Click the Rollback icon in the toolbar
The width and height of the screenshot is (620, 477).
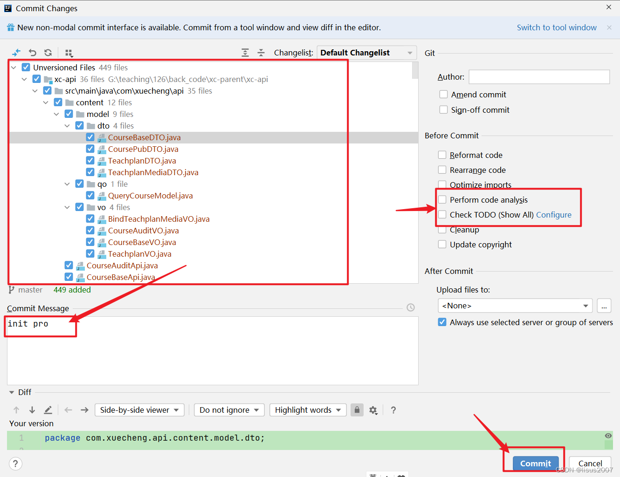tap(32, 53)
